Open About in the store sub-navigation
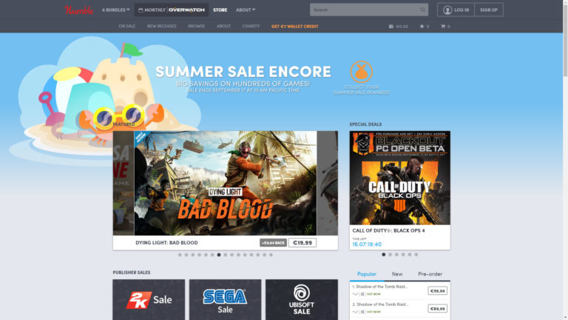Viewport: 568px width, 320px height. [x=223, y=26]
